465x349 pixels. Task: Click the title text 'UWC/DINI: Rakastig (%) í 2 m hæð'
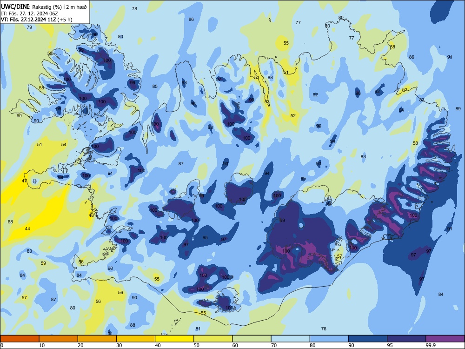coord(44,7)
